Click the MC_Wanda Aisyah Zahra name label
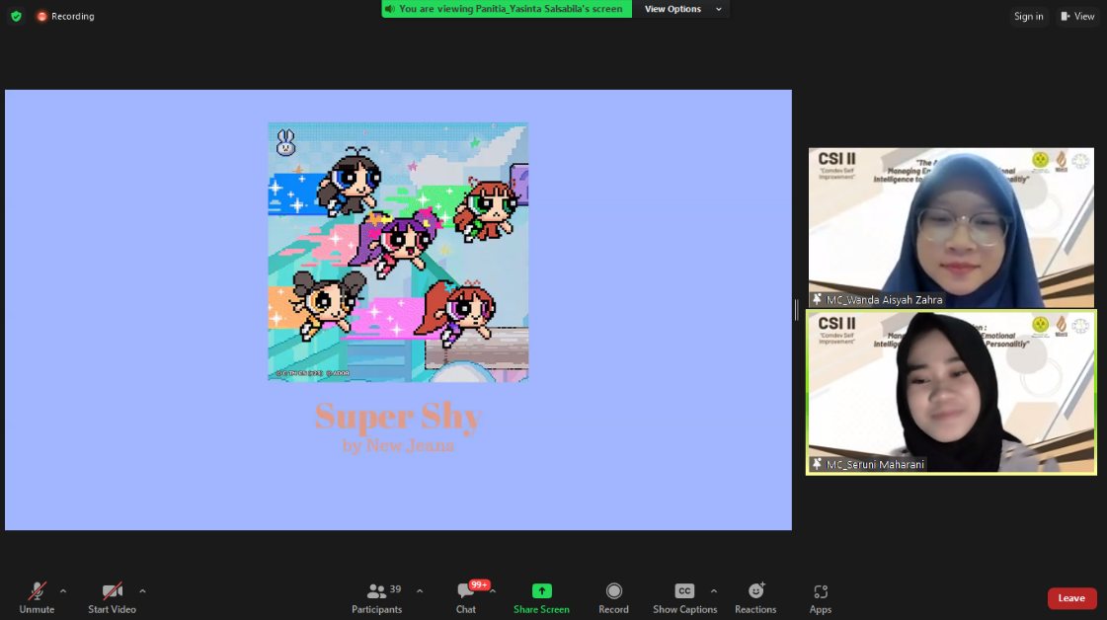 click(884, 299)
